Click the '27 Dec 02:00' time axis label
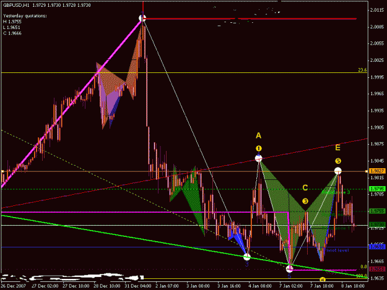This screenshot has height=290, width=387. pos(45,286)
